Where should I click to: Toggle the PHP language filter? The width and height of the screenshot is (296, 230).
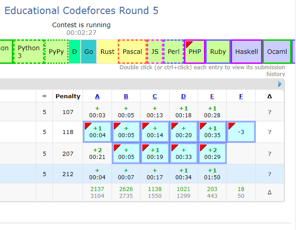(x=195, y=52)
